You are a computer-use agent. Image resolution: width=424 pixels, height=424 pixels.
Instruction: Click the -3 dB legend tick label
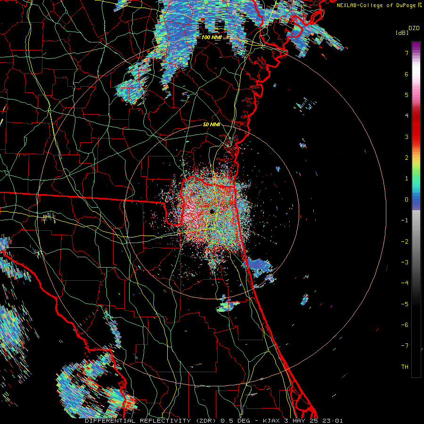tap(405, 262)
